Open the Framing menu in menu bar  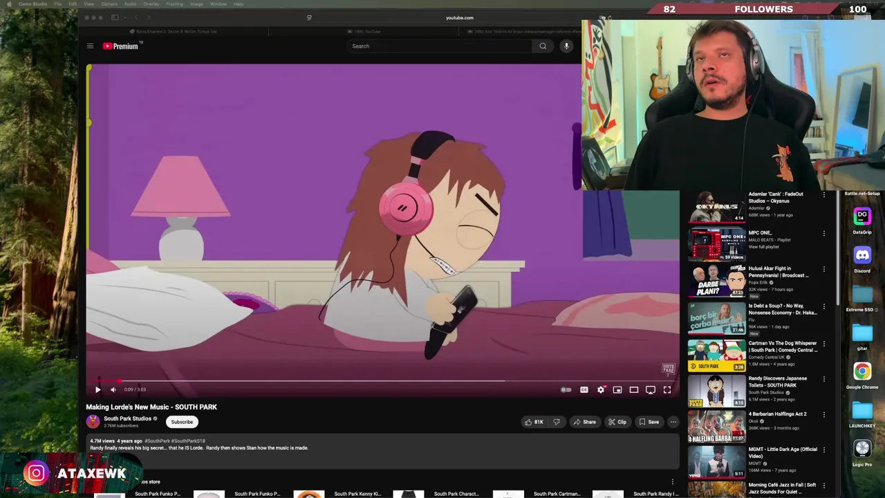tap(175, 4)
